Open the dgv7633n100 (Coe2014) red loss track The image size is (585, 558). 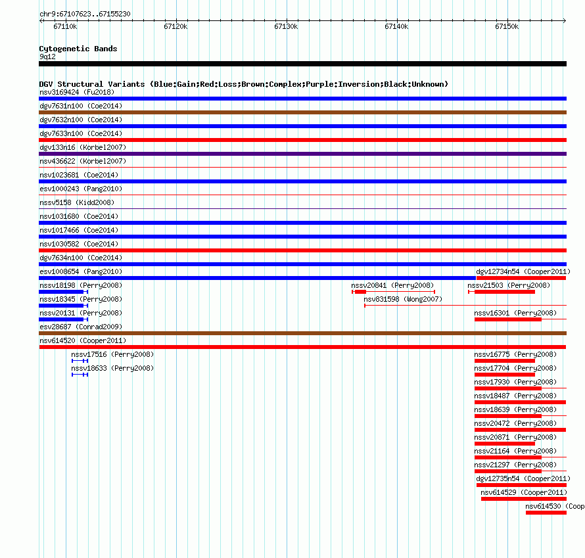pyautogui.click(x=302, y=140)
